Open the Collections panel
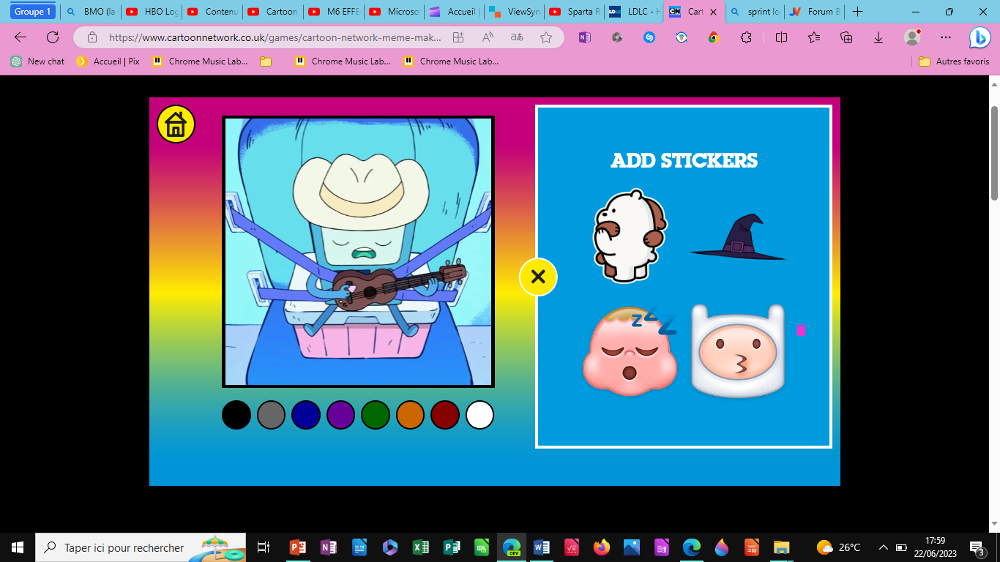The image size is (1000, 562). tap(846, 37)
